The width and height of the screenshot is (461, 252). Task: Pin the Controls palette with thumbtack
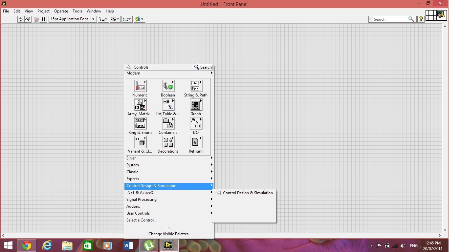[x=129, y=67]
